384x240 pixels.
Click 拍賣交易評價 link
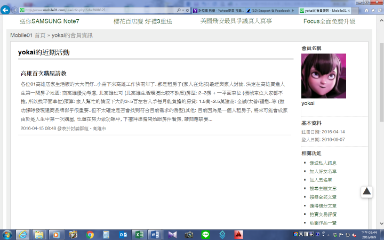[323, 214]
